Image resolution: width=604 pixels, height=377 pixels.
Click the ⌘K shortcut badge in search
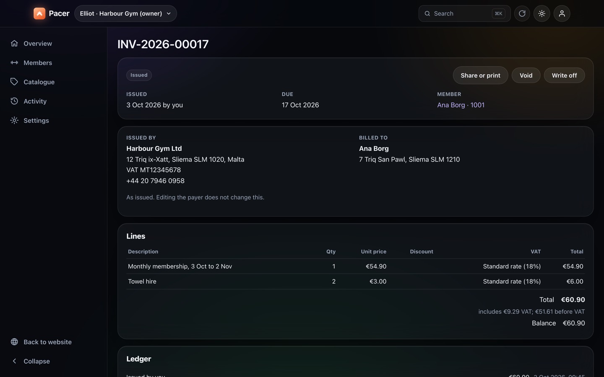[498, 13]
